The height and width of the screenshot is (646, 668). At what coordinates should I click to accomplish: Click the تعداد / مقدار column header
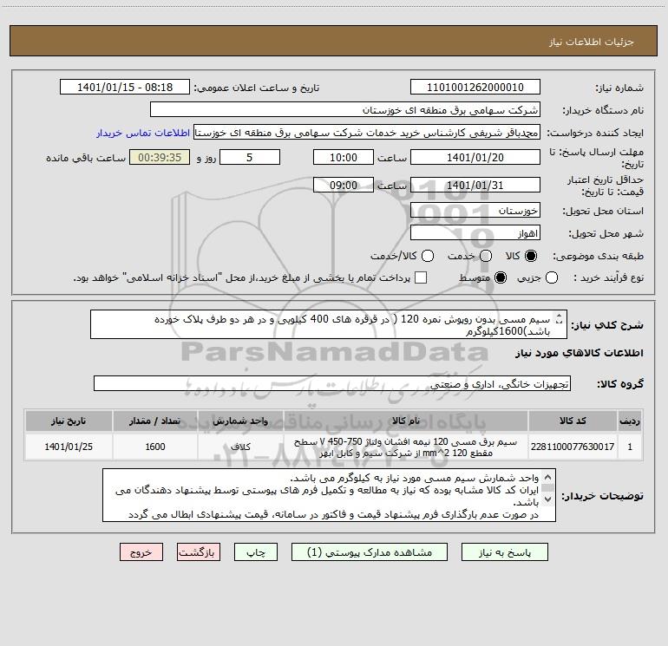[x=155, y=421]
